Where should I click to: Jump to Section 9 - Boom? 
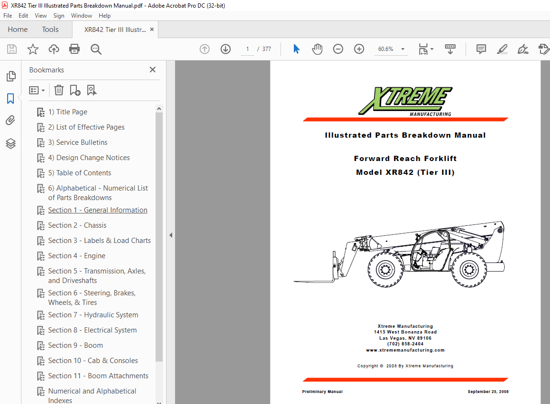[x=75, y=345]
